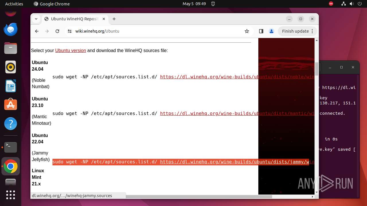Viewport: 367px width, 206px height.
Task: Open LibreOffice Writer from the dock
Action: [11, 86]
